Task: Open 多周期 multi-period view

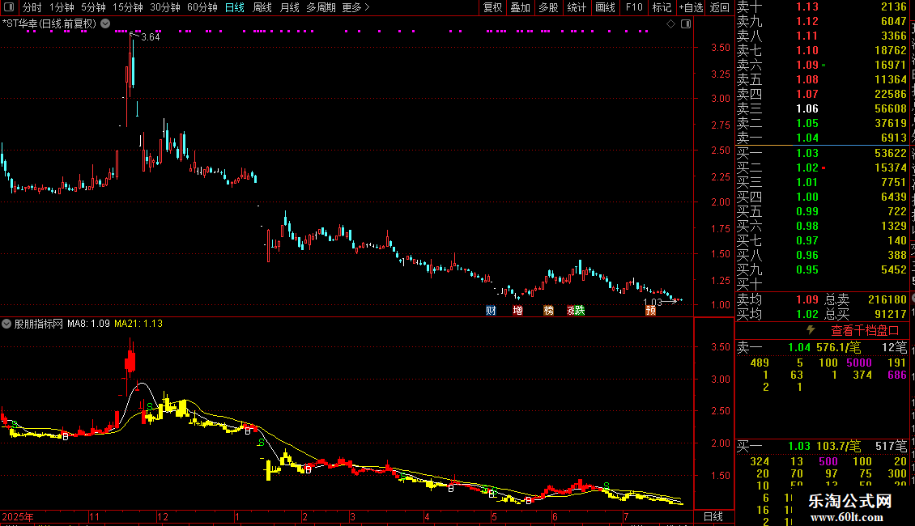Action: pos(321,7)
